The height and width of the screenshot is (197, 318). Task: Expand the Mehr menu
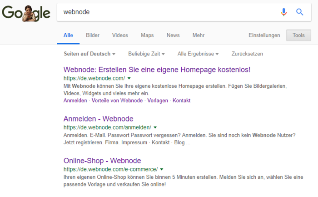[x=198, y=35]
